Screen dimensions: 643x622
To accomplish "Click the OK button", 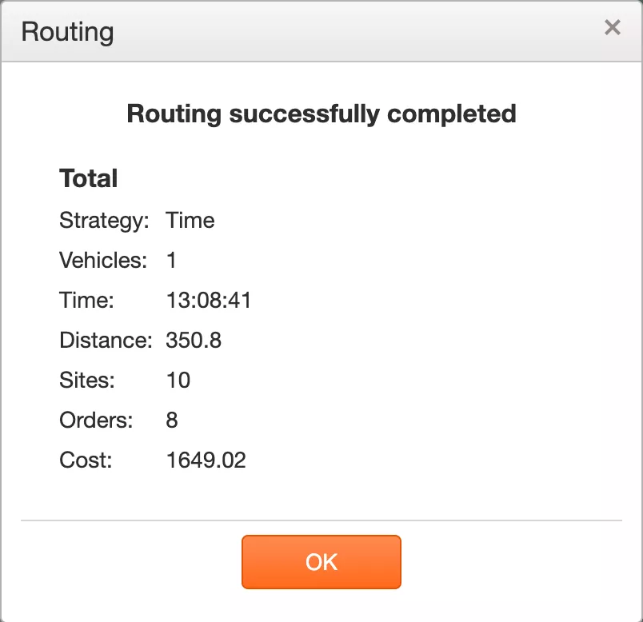I will [321, 562].
